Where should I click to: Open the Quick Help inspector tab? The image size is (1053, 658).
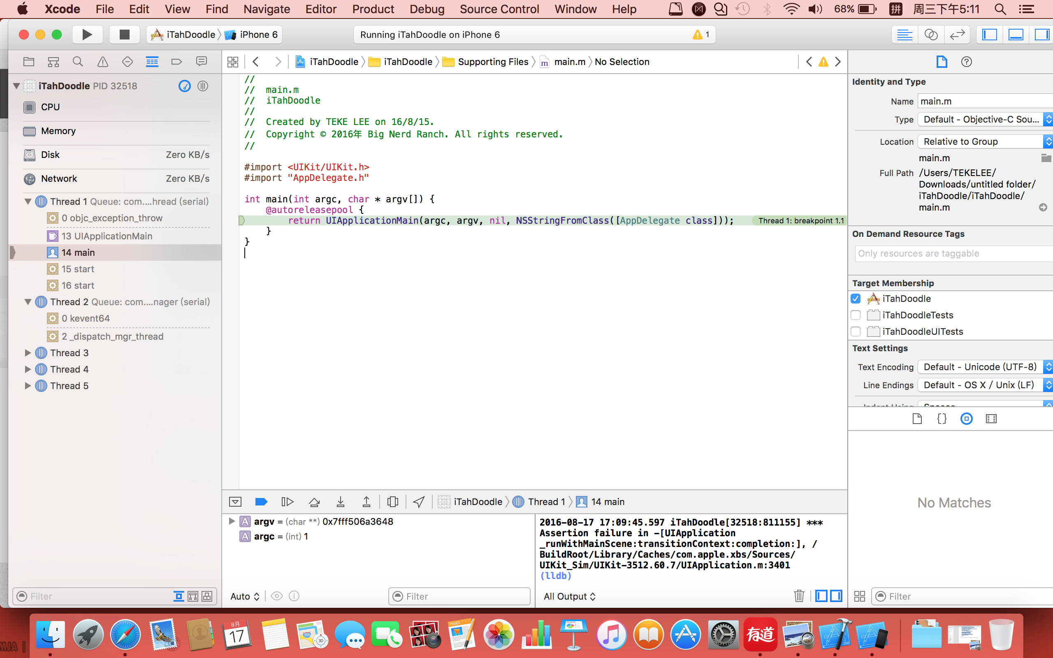pos(966,62)
